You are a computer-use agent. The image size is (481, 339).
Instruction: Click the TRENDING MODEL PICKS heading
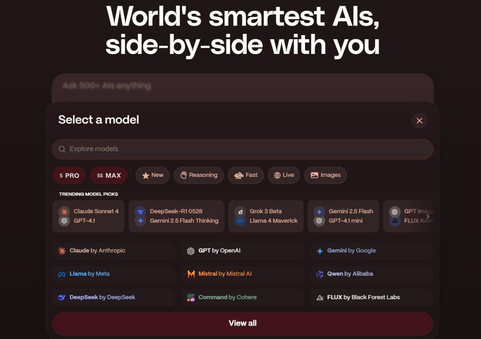pyautogui.click(x=88, y=194)
